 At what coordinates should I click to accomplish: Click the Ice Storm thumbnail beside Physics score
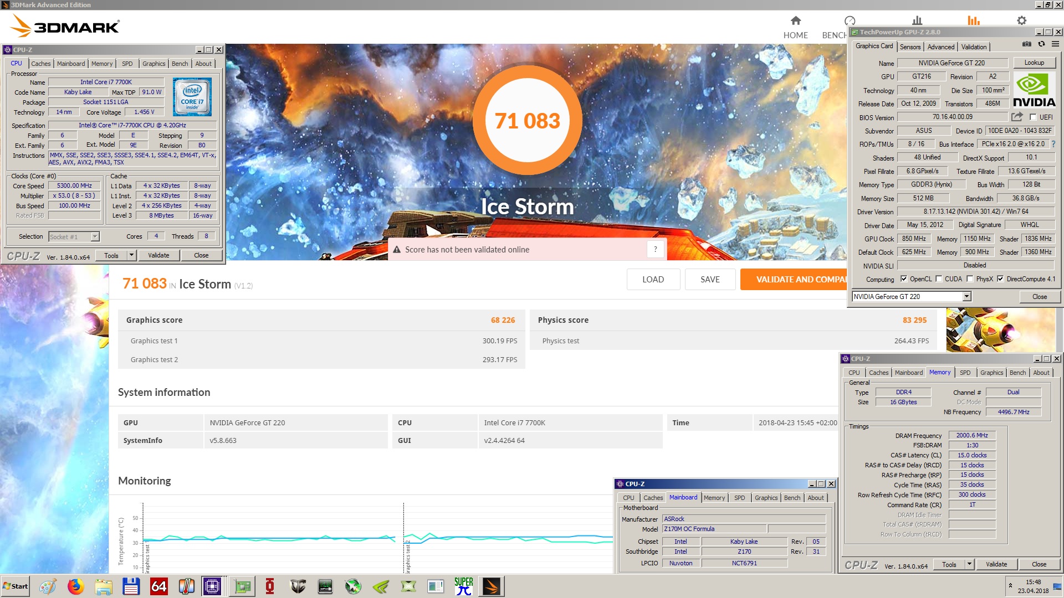(1000, 329)
